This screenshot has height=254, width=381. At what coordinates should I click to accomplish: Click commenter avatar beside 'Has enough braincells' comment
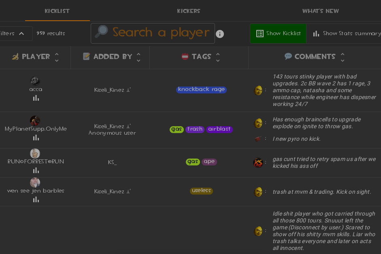click(x=258, y=123)
